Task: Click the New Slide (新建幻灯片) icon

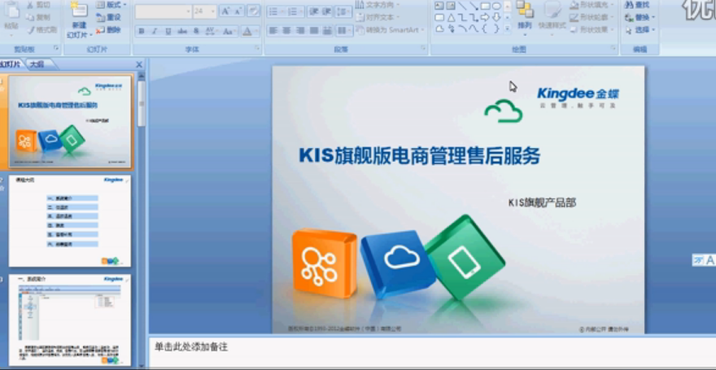Action: click(80, 9)
